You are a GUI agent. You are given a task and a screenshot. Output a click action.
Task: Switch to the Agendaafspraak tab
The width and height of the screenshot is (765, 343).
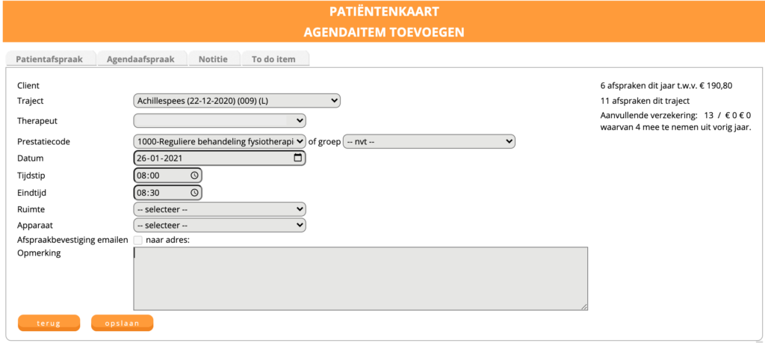pos(140,59)
